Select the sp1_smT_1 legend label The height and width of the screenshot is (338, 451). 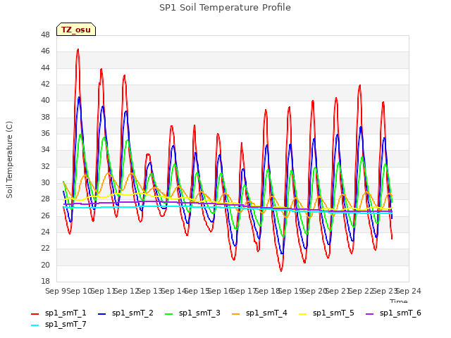pos(66,313)
